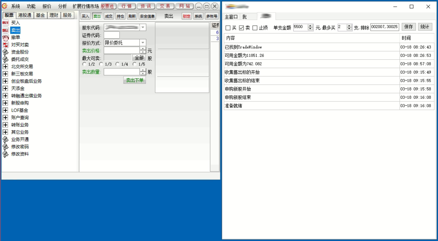Click the 资金股份 icon in sidebar
Viewport: 438px width, 241px height.
(5, 52)
